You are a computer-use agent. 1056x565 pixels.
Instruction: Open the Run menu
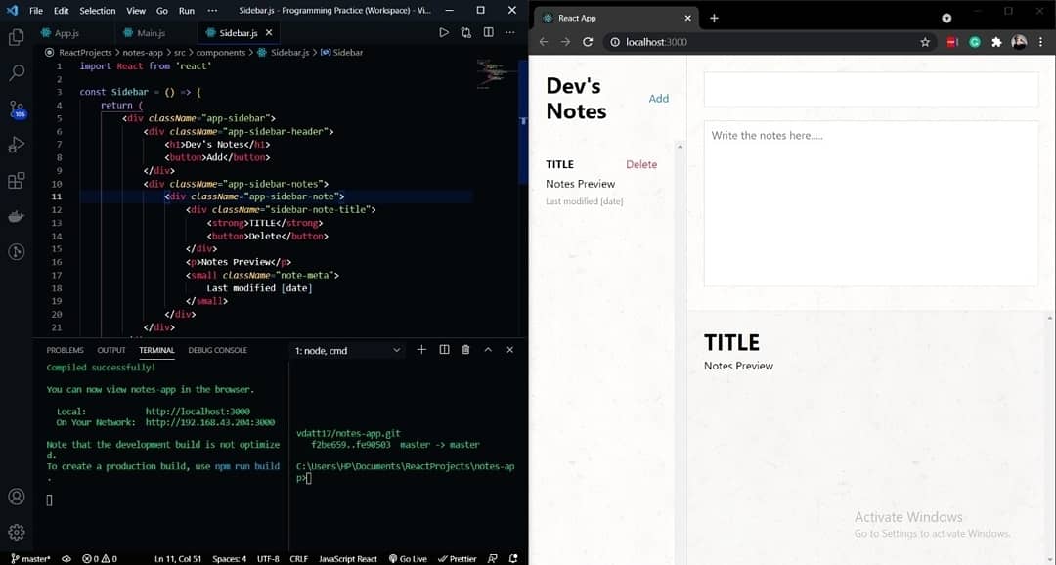pyautogui.click(x=187, y=11)
